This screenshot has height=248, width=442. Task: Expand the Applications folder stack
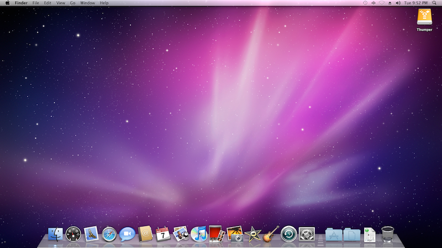(334, 234)
